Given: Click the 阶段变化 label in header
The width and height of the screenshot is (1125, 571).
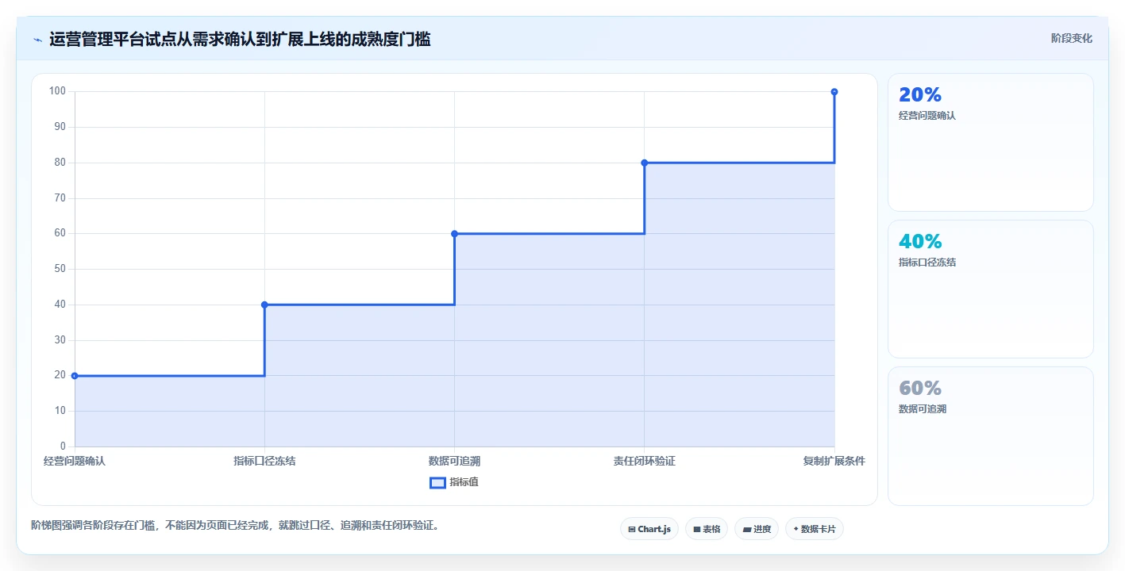Looking at the screenshot, I should coord(1071,39).
